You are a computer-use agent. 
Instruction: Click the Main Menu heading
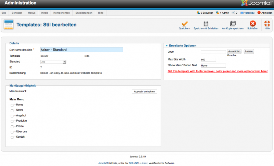(17, 99)
